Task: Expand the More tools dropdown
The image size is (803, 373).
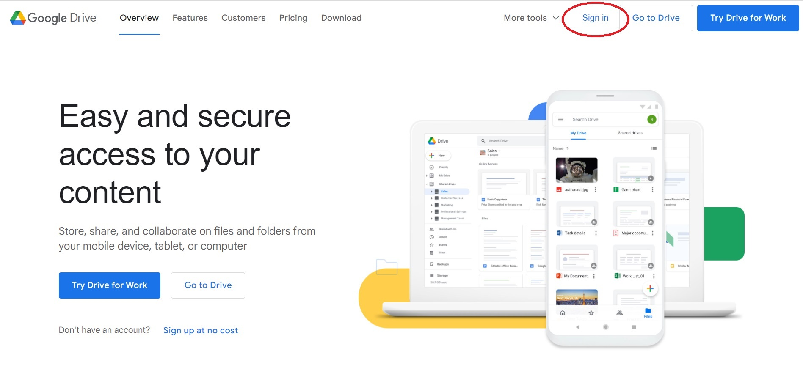Action: [x=531, y=18]
